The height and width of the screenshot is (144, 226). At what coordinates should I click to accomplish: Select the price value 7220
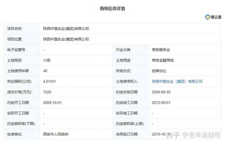pos(47,92)
